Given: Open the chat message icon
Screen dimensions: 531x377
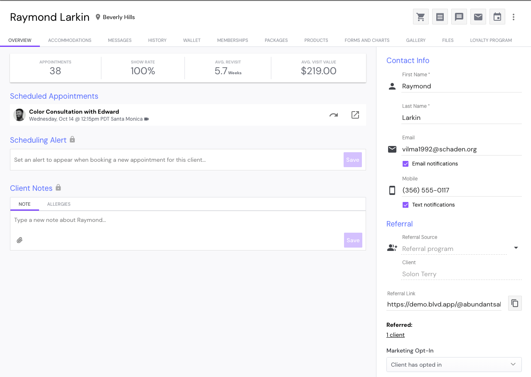Looking at the screenshot, I should click(x=459, y=17).
